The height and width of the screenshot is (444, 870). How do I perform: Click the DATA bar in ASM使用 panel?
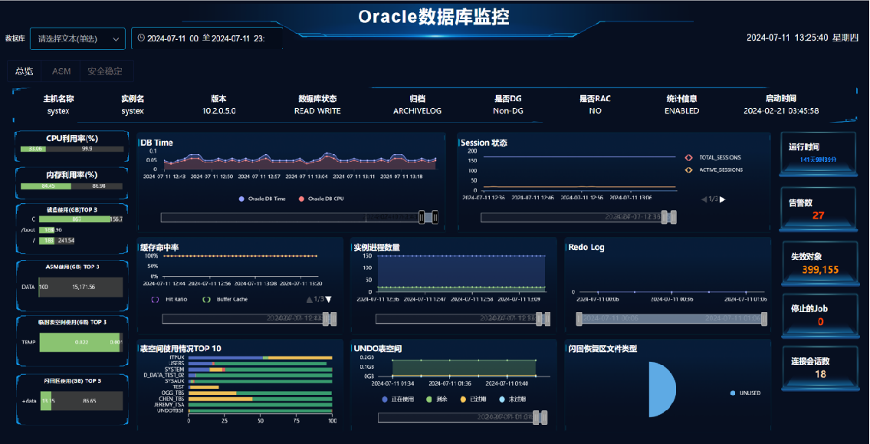coord(80,287)
